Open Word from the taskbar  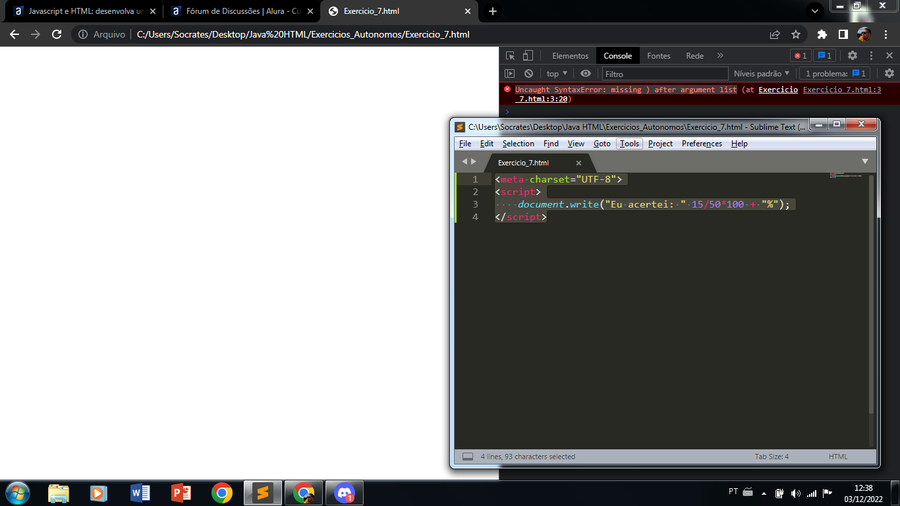point(140,493)
